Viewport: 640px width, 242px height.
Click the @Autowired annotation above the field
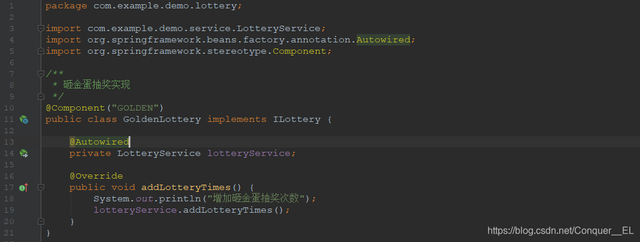click(x=99, y=142)
